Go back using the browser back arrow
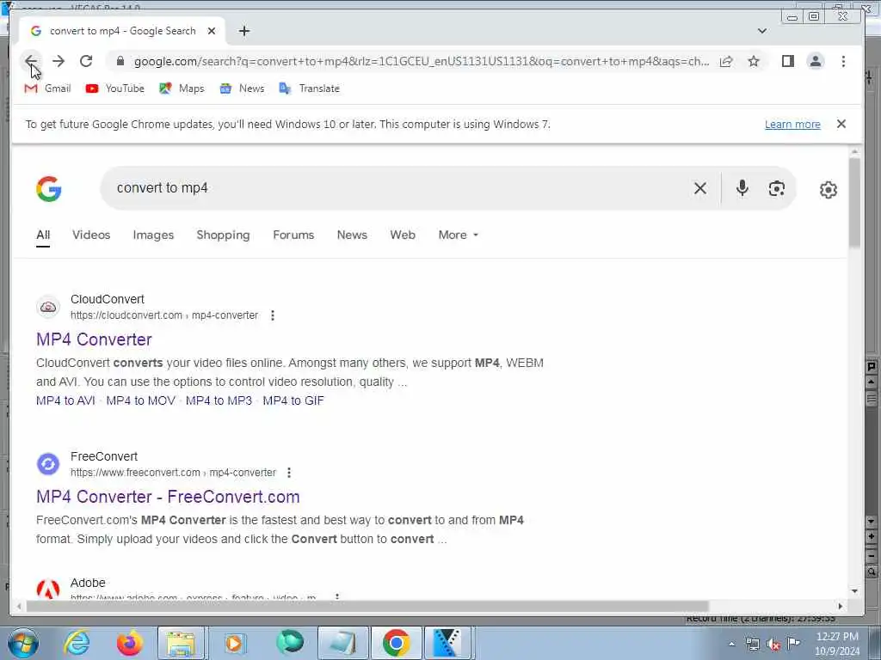This screenshot has height=660, width=881. click(x=31, y=61)
